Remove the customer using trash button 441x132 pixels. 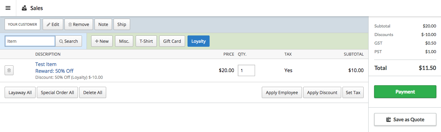coord(79,24)
